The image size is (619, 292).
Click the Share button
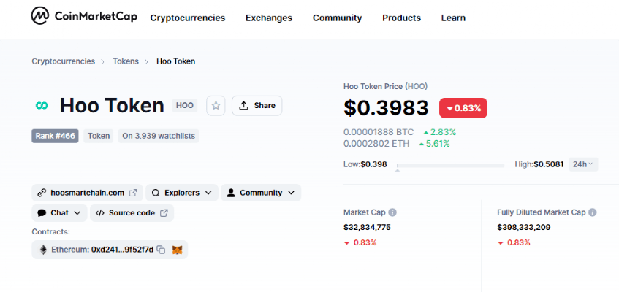(x=257, y=105)
